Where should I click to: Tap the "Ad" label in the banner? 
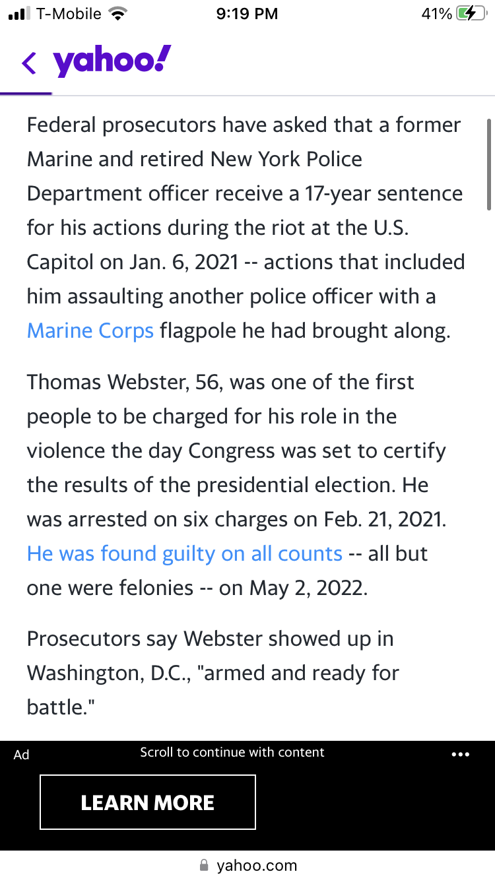22,755
